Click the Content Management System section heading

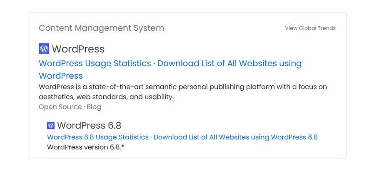[101, 28]
